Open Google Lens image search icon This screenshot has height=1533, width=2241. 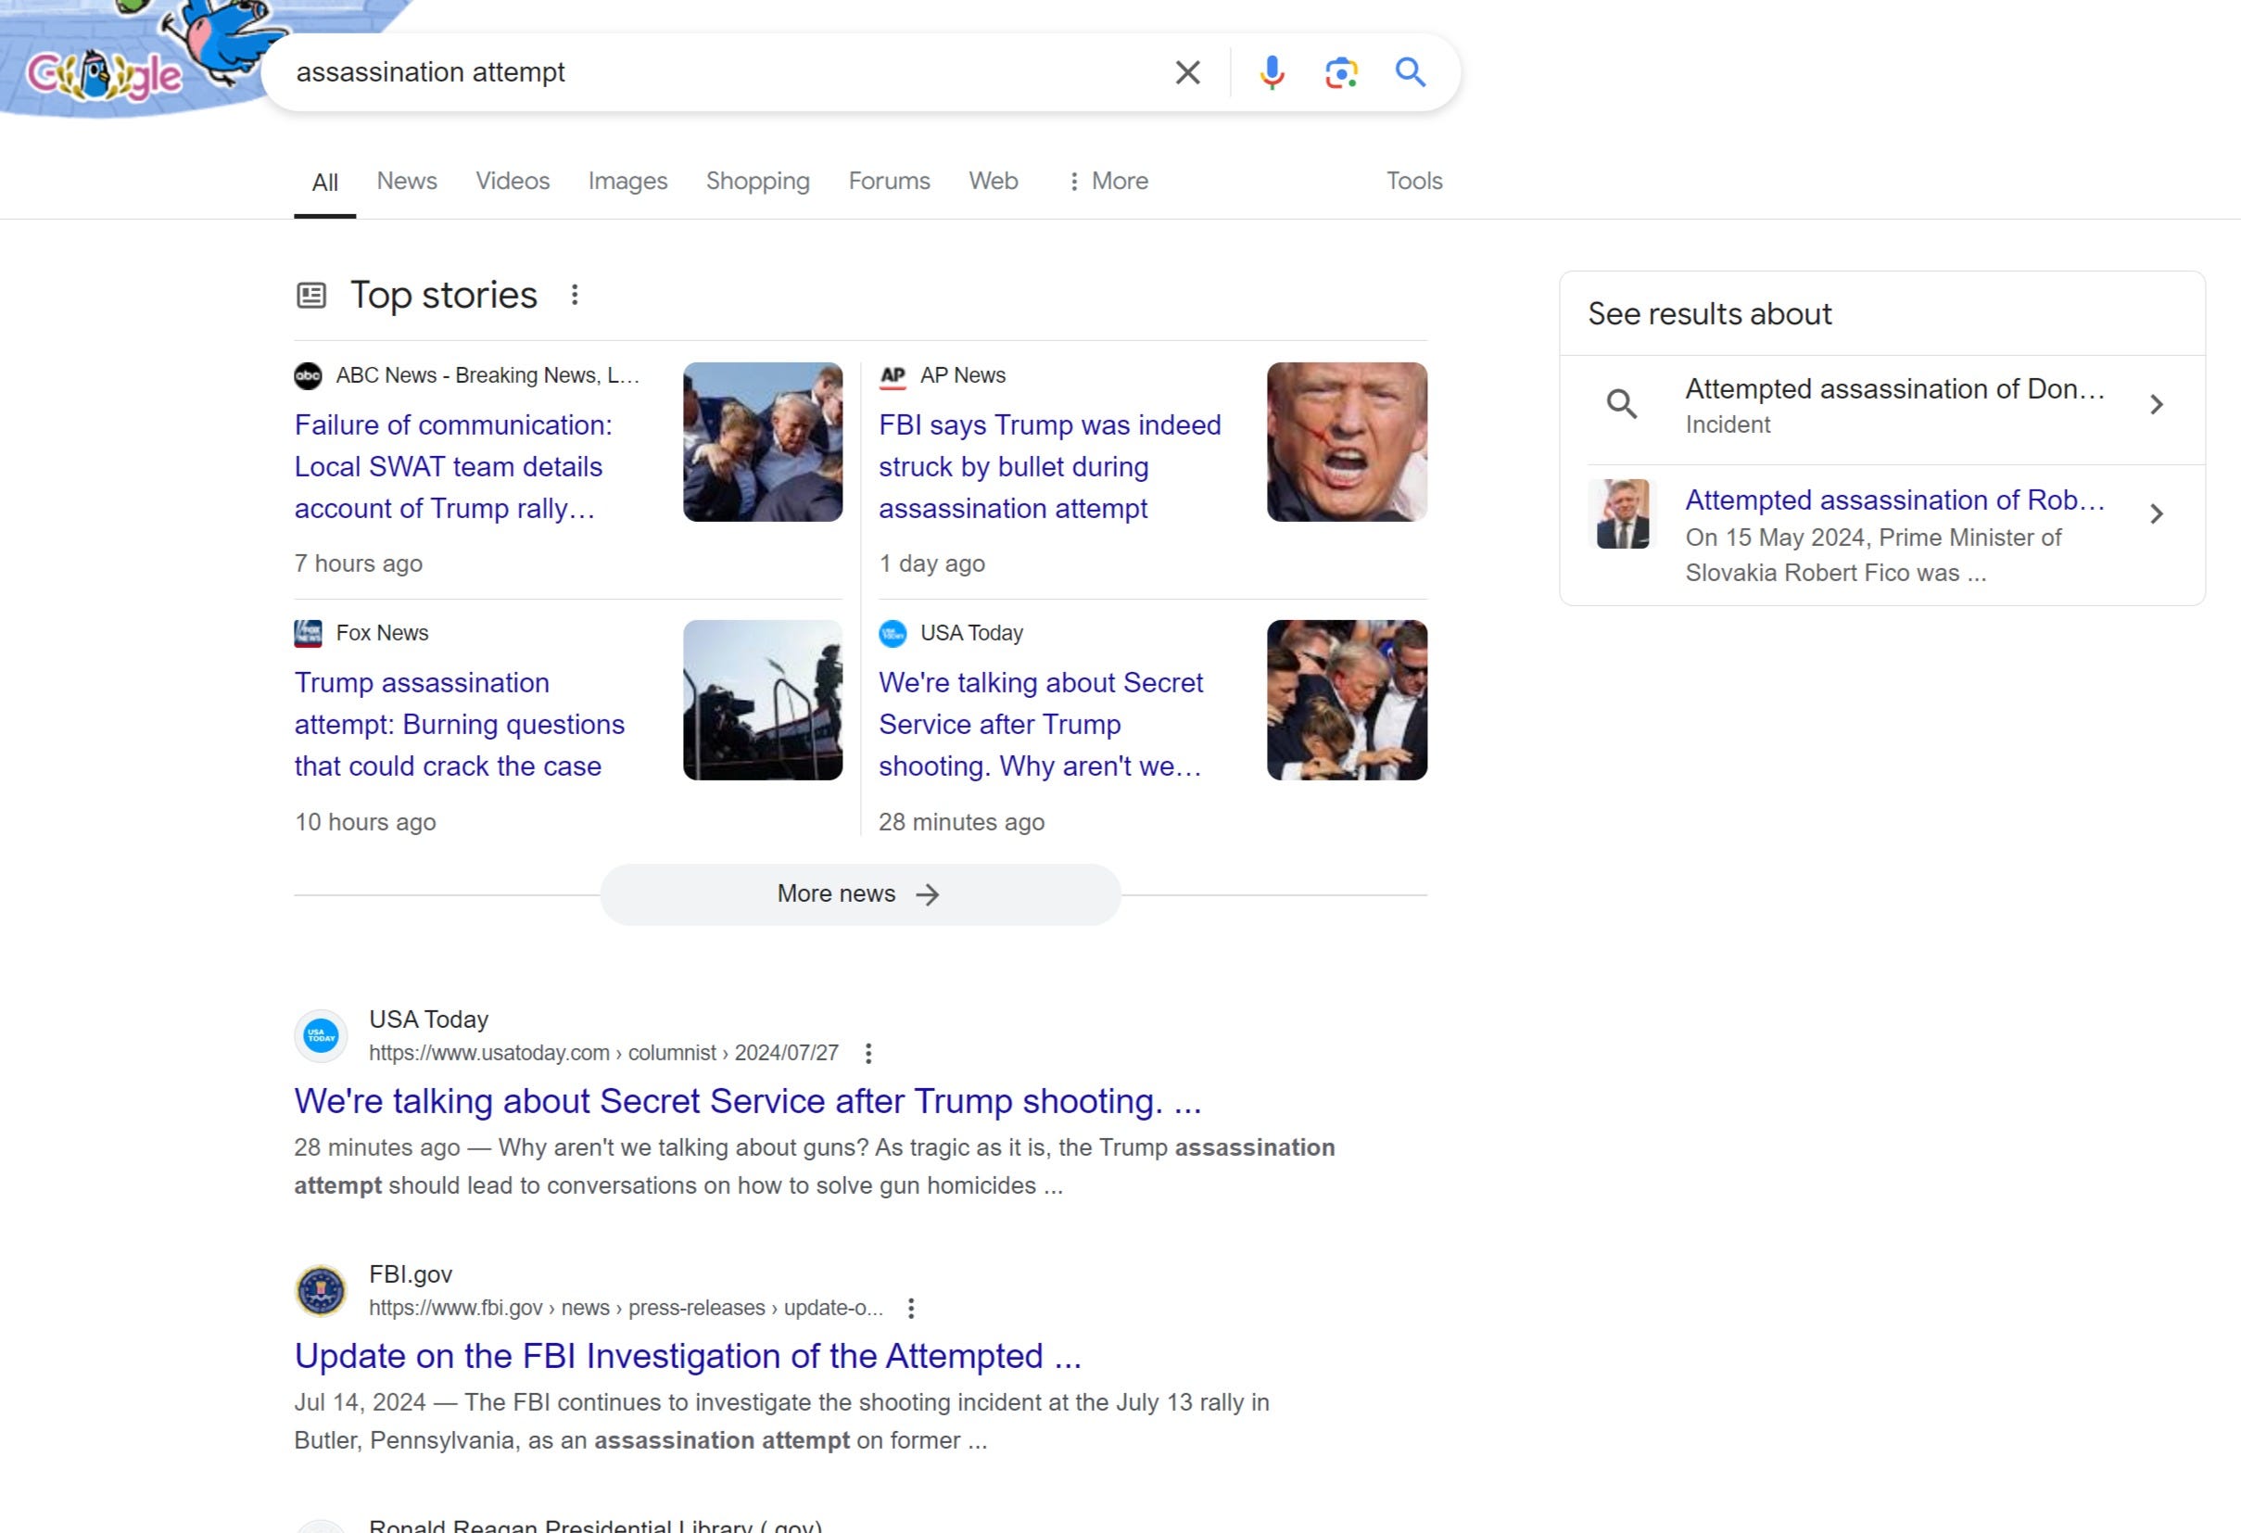[1340, 72]
